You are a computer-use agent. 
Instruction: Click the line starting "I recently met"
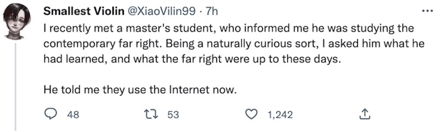(228, 29)
